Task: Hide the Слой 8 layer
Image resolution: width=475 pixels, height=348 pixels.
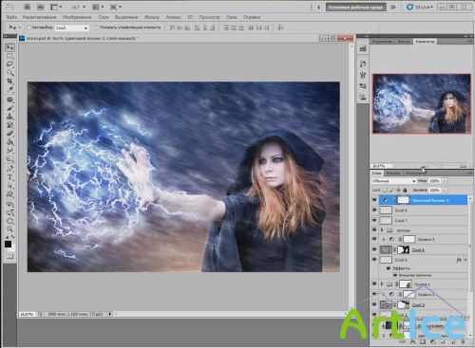Action: 374,210
